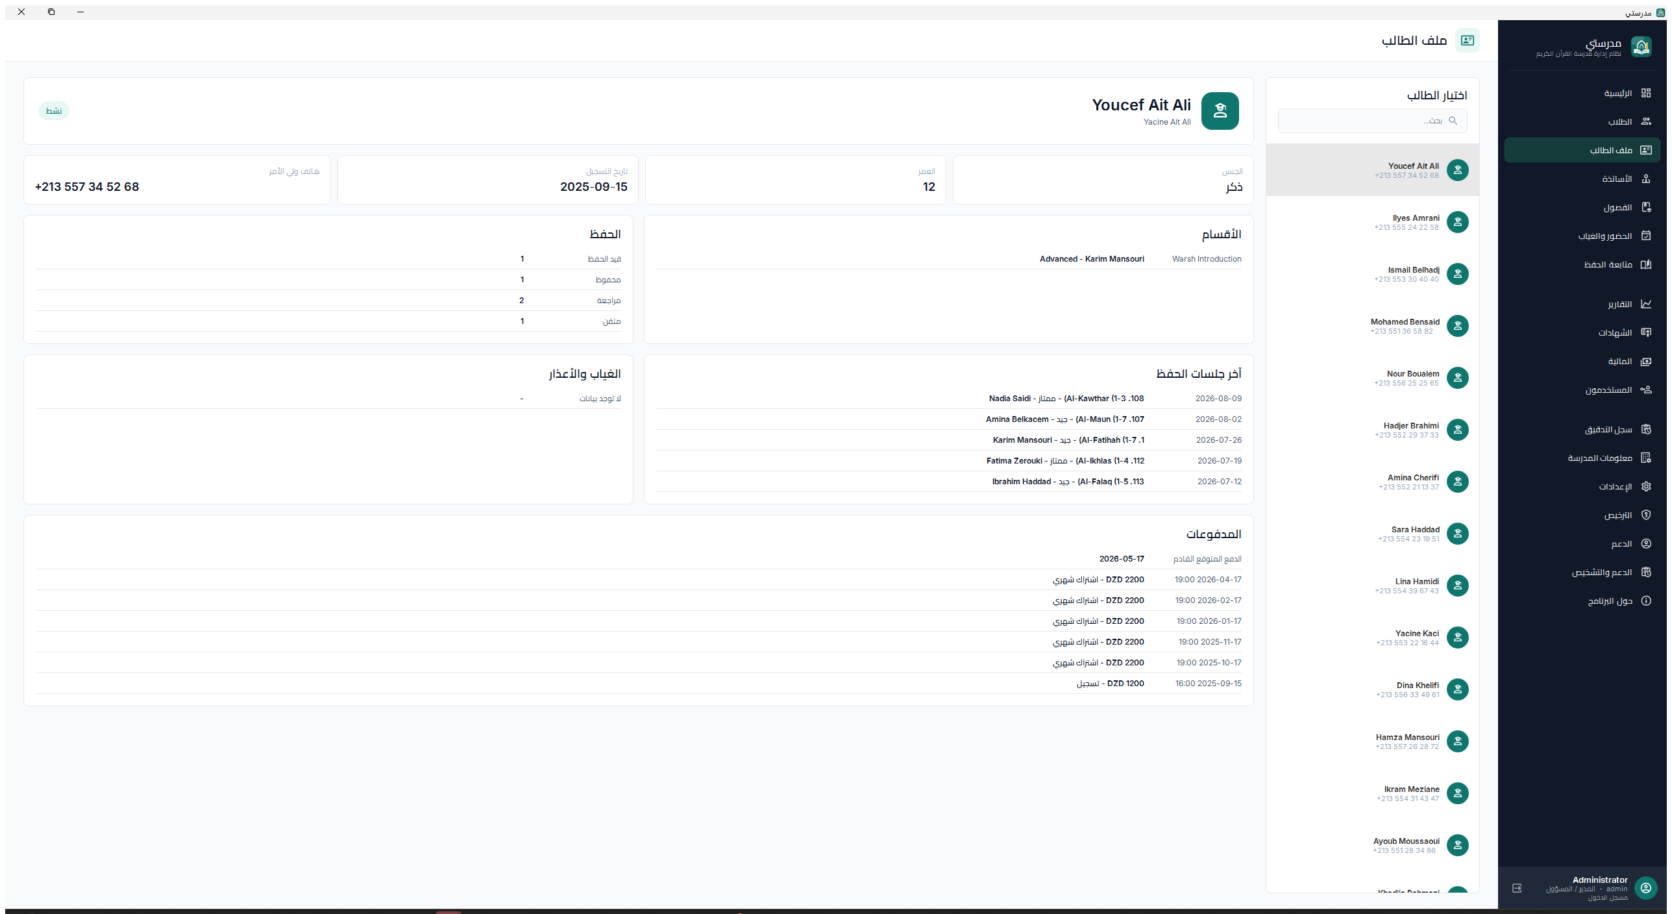Click the الفصول classes icon
1672x914 pixels.
1645,207
